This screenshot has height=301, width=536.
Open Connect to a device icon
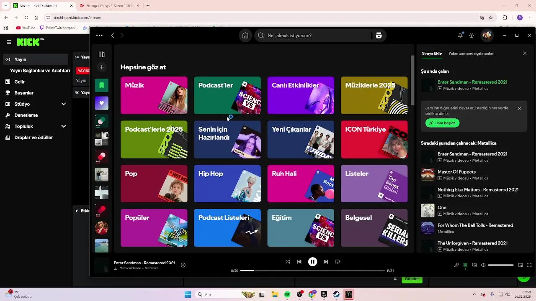point(474,265)
